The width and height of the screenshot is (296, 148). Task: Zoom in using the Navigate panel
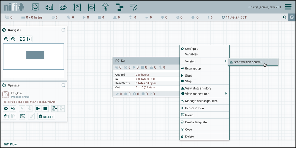pyautogui.click(x=6, y=39)
